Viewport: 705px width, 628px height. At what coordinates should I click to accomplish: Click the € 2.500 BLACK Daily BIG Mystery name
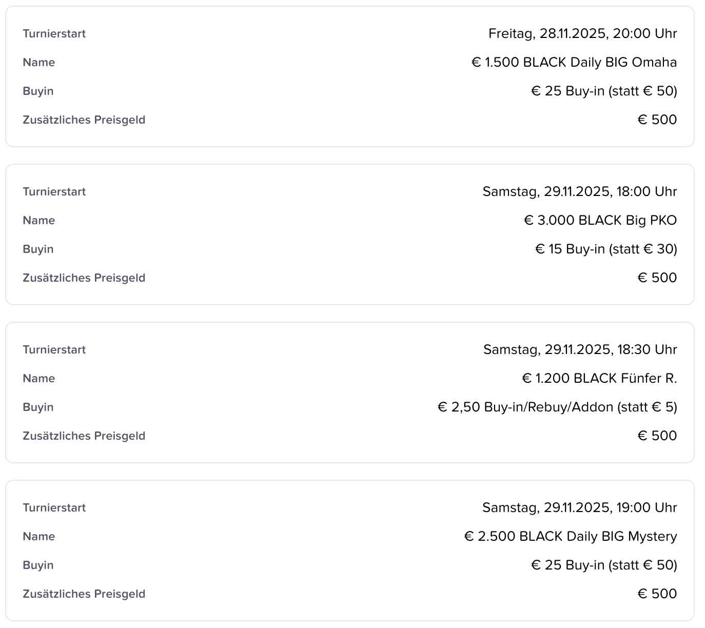[570, 537]
